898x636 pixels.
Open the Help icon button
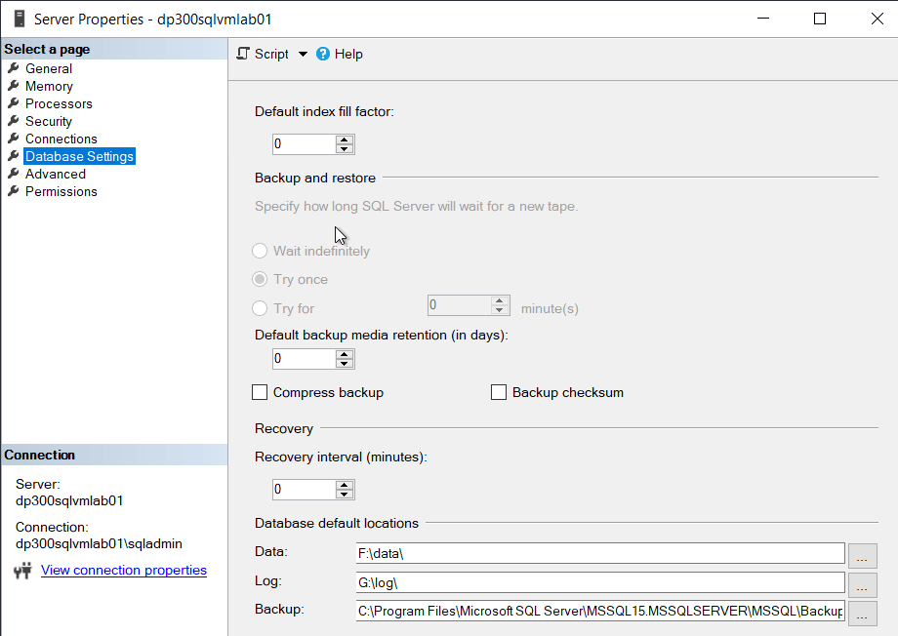pos(323,54)
